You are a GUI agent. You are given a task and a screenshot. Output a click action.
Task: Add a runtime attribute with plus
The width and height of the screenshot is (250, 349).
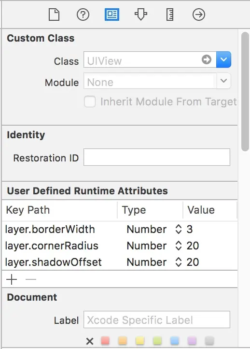(12, 279)
